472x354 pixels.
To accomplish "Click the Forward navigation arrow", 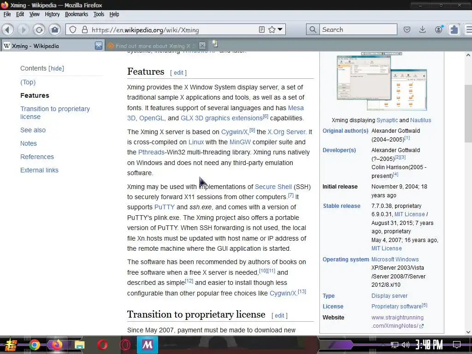I will pyautogui.click(x=24, y=29).
